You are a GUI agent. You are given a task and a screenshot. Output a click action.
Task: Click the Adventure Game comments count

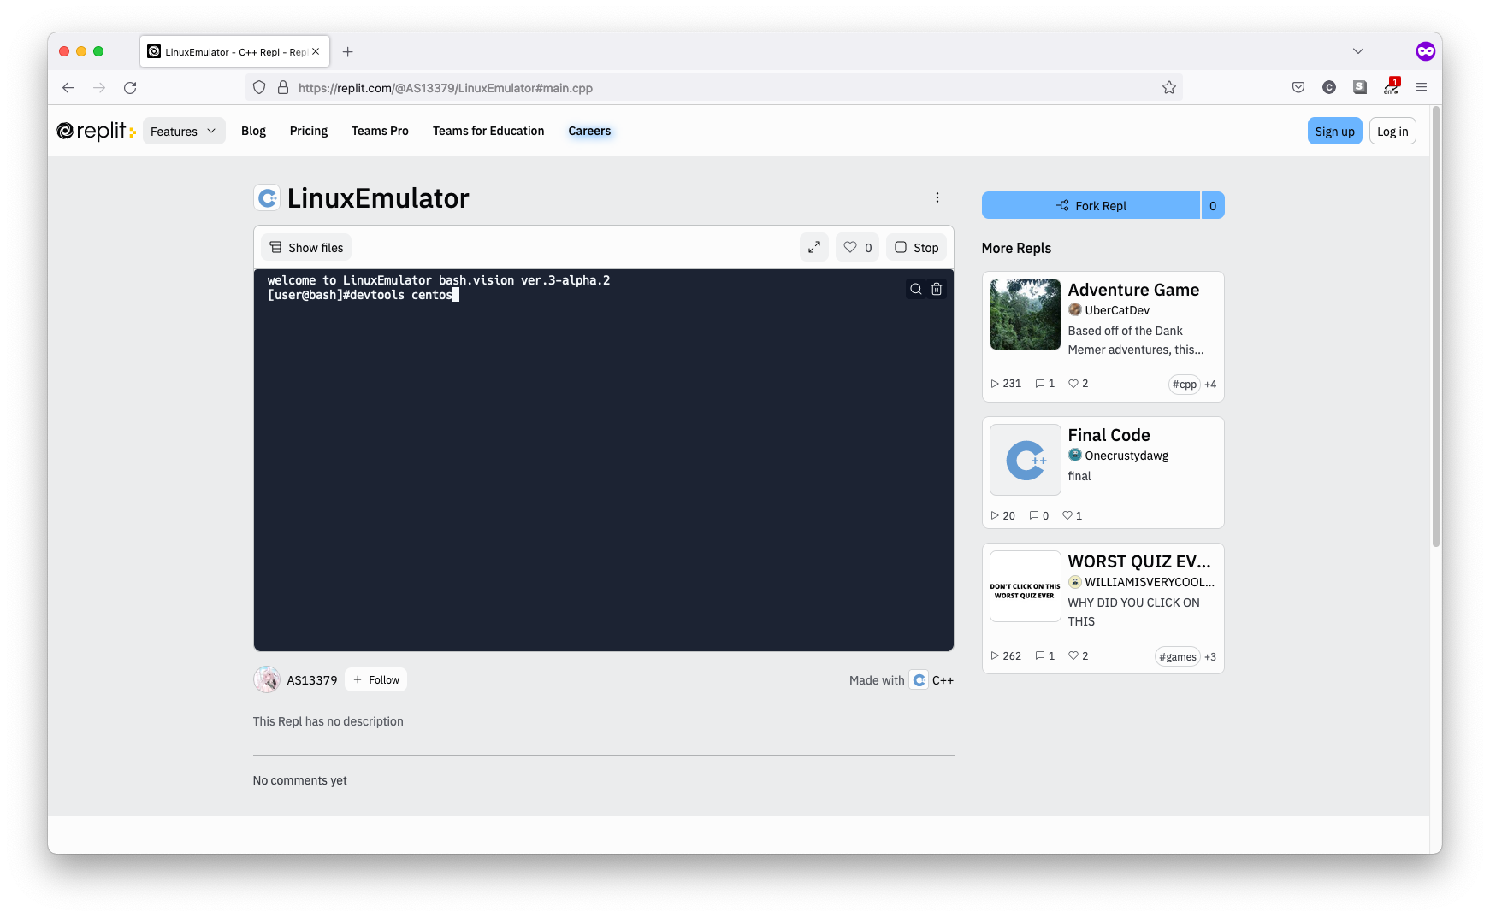point(1045,384)
